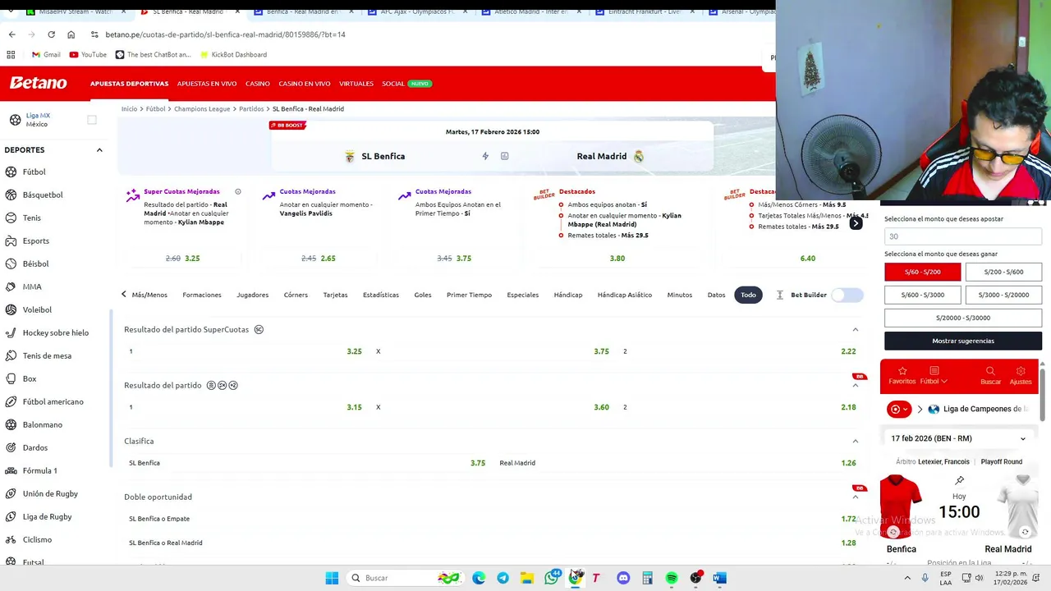Open the Hándicap Asiático tab
The image size is (1051, 591).
click(x=625, y=295)
